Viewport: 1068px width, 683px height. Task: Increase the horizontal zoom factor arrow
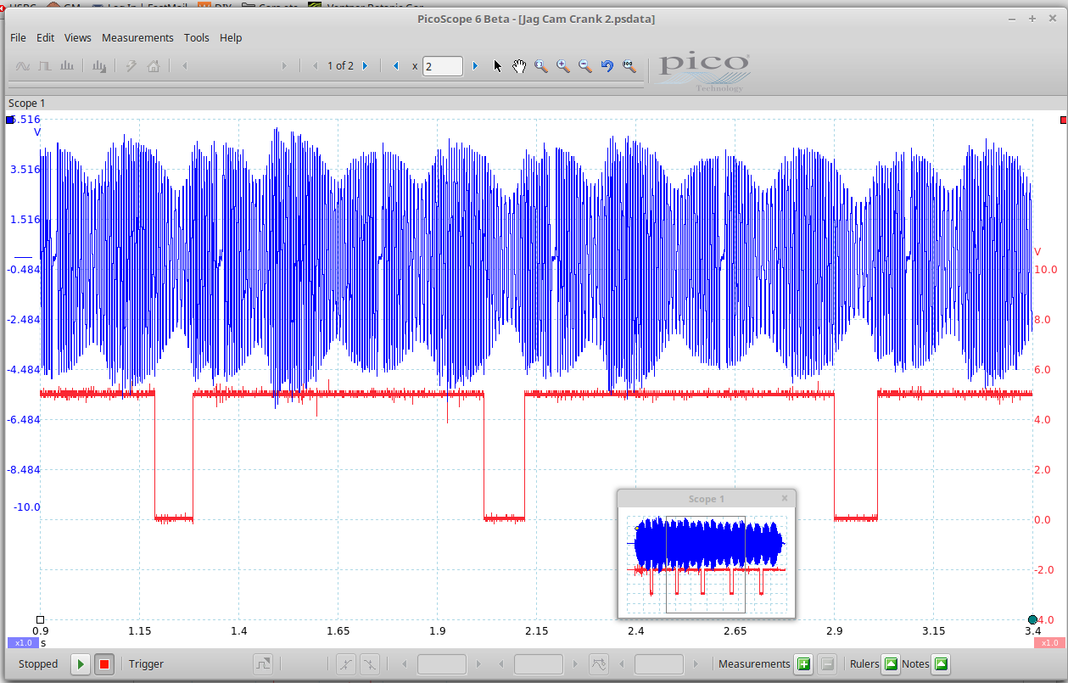pos(475,66)
